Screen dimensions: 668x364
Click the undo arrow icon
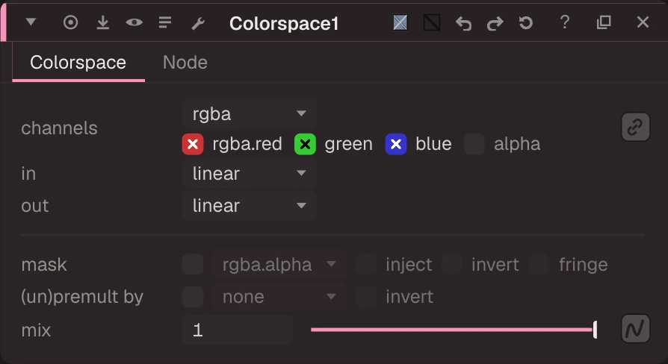(463, 23)
